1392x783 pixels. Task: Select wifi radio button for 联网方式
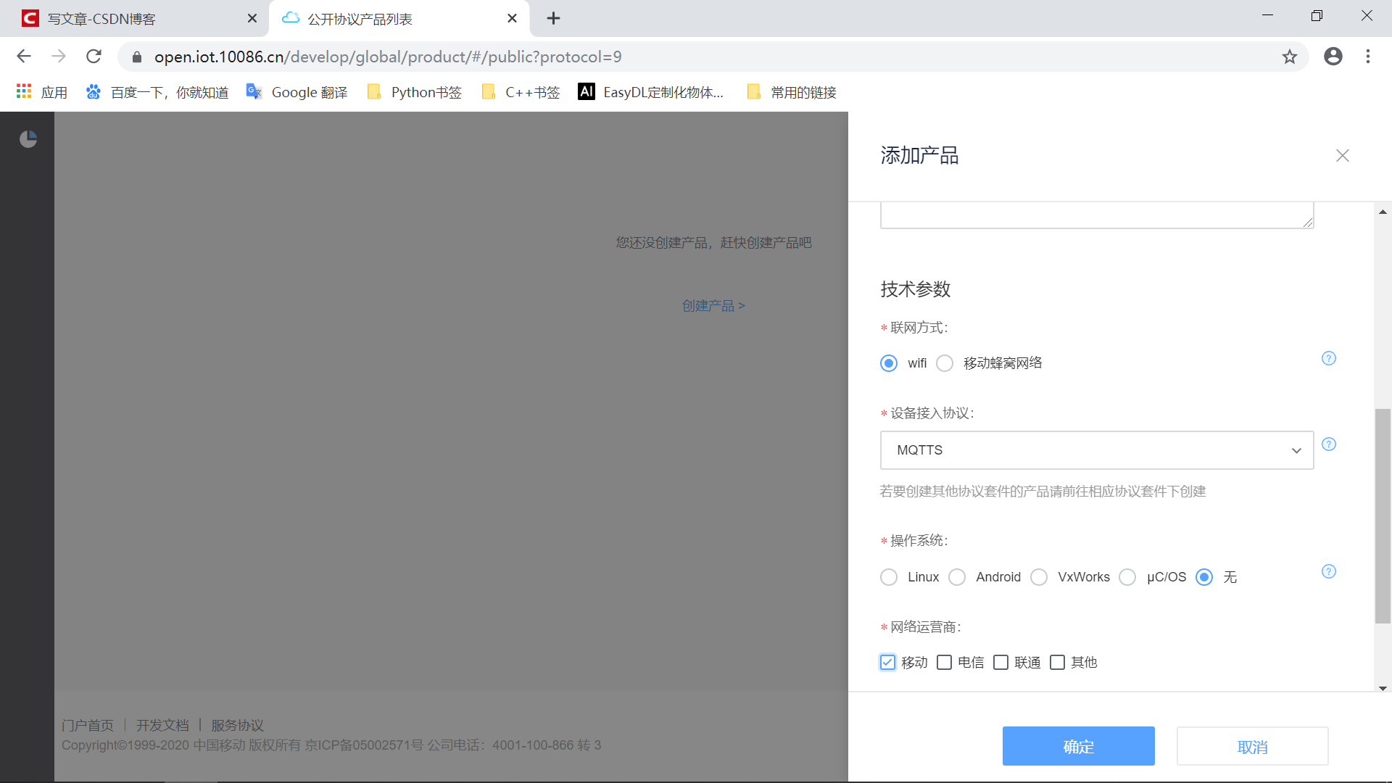889,363
